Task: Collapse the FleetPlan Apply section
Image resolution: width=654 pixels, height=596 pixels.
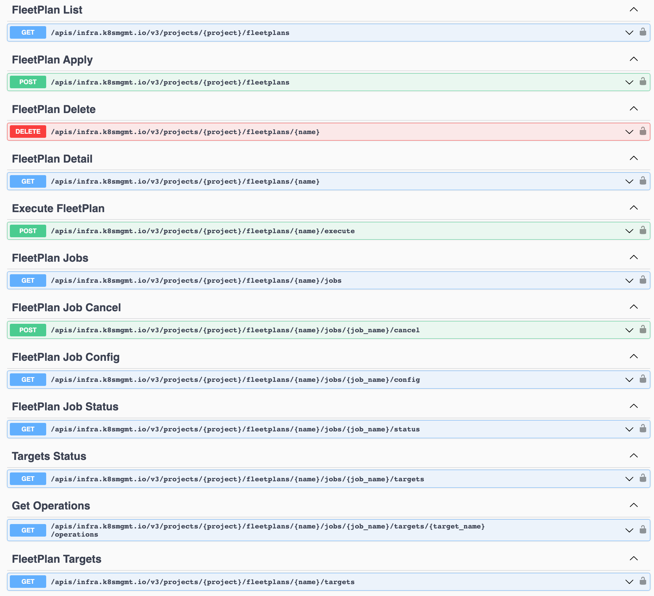Action: [x=634, y=59]
